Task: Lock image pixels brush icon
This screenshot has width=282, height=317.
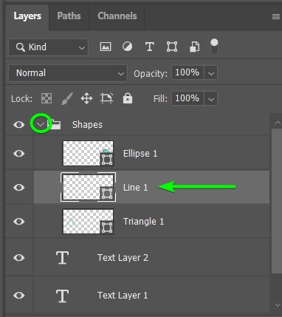Action: pos(67,98)
